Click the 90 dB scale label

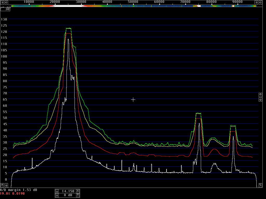coord(5,68)
